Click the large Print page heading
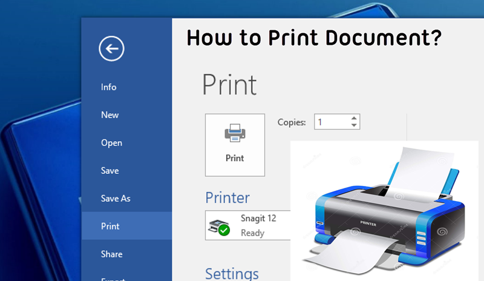The width and height of the screenshot is (484, 281). point(229,85)
